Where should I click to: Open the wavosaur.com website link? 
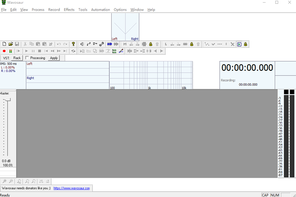coord(71,188)
